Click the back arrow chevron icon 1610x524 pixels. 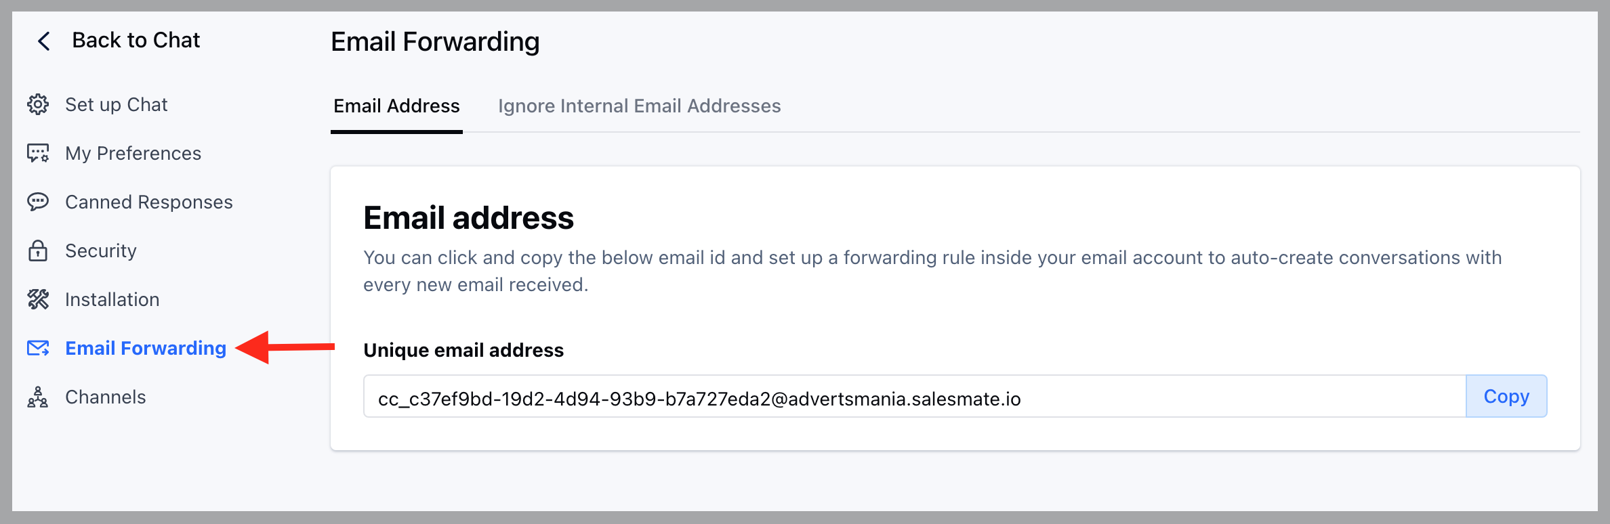44,41
